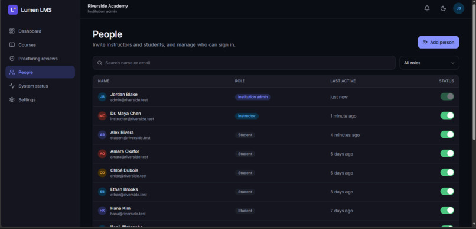Click the Lumen LMS logo icon
Viewport: 476px width, 229px height.
[13, 9]
